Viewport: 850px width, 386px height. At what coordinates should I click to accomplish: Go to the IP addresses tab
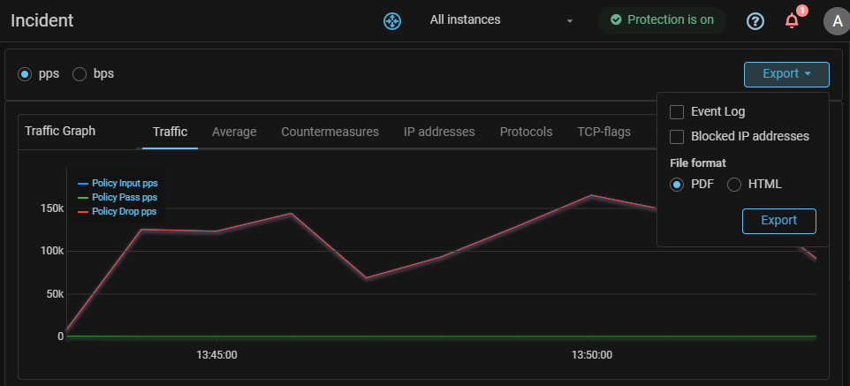[439, 132]
